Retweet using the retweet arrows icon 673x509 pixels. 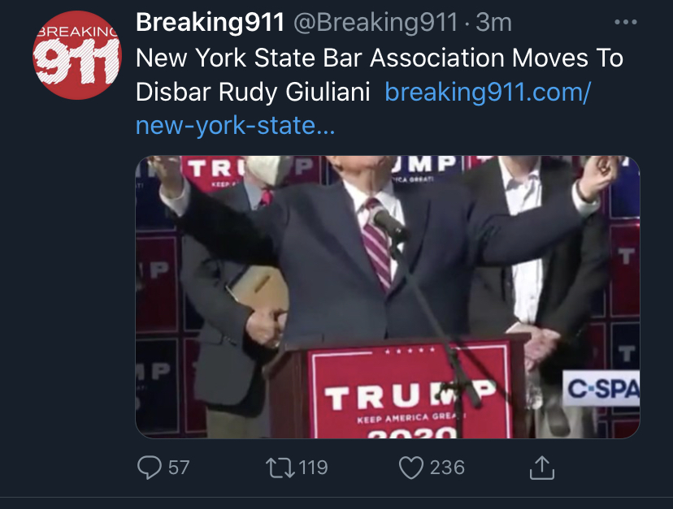click(x=280, y=468)
